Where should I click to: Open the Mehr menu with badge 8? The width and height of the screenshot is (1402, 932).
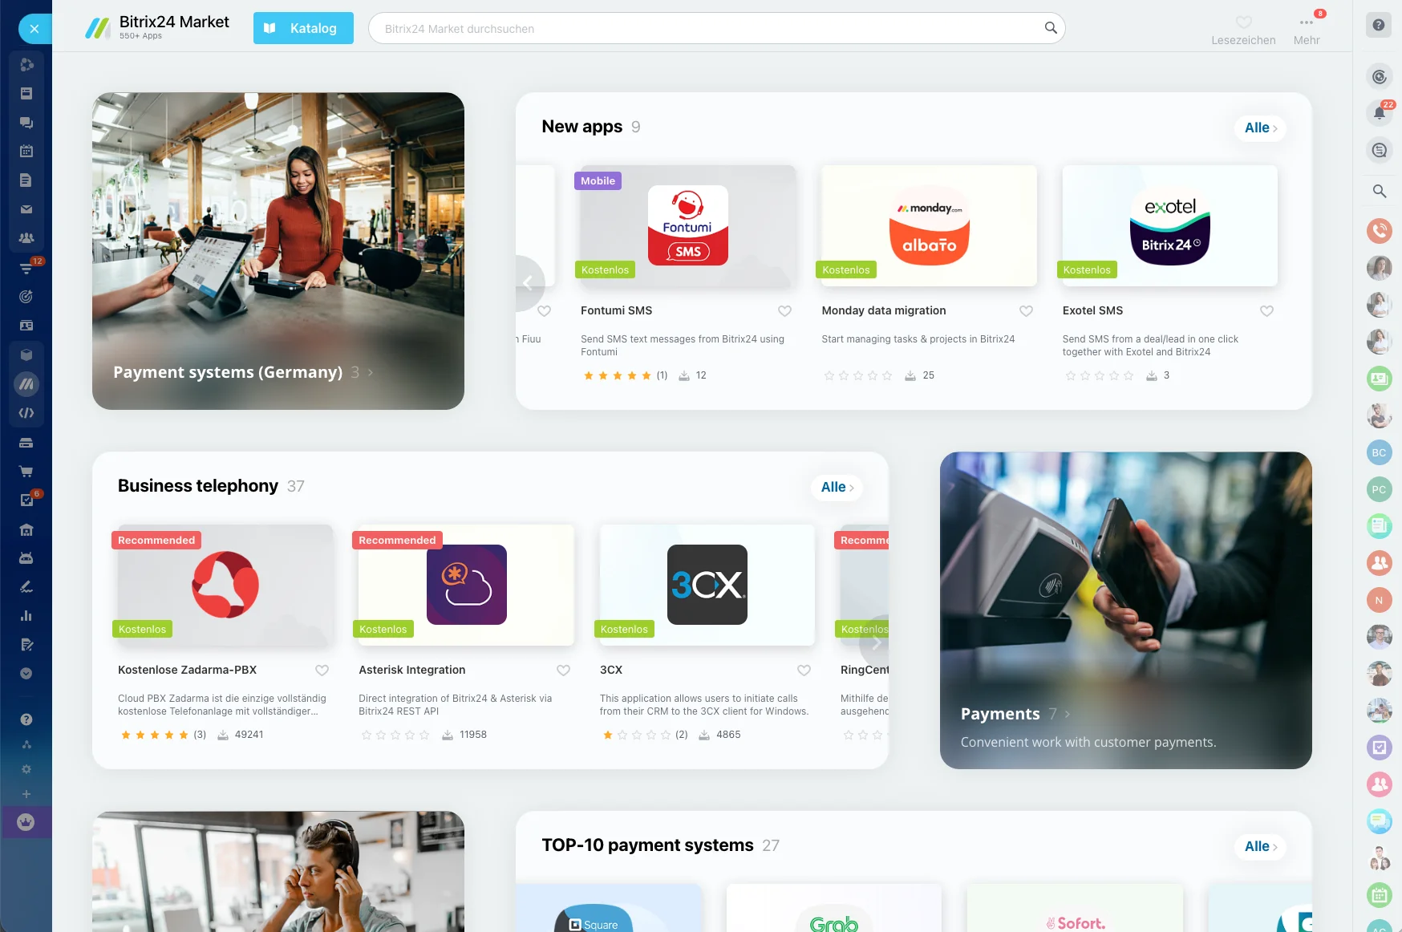coord(1307,28)
